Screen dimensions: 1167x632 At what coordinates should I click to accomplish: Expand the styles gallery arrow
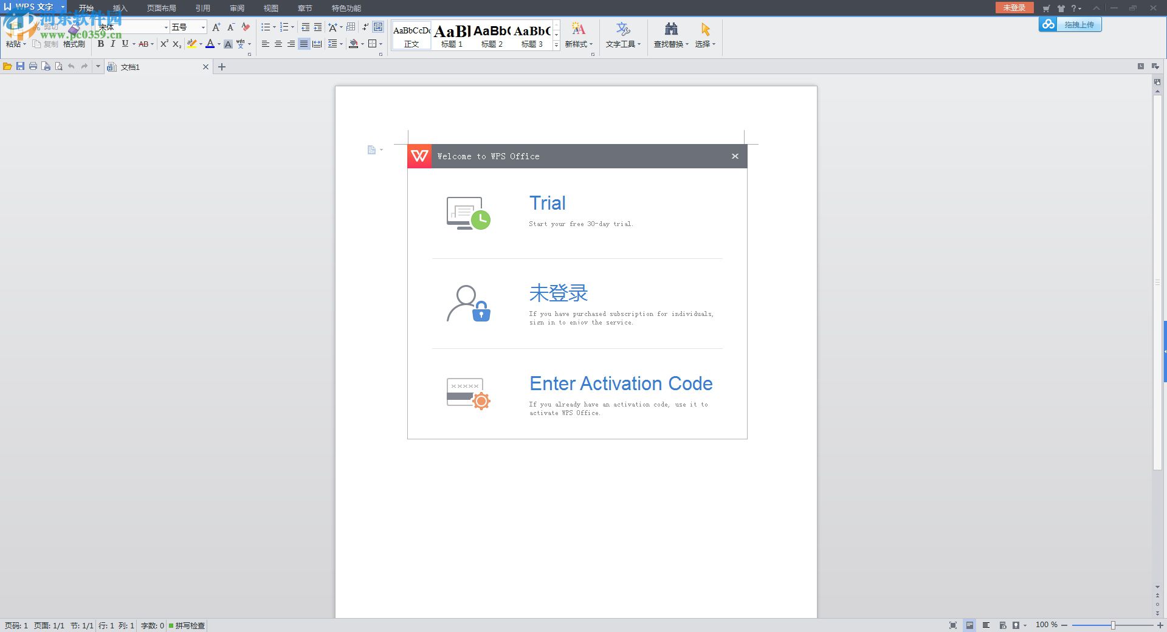[x=556, y=44]
